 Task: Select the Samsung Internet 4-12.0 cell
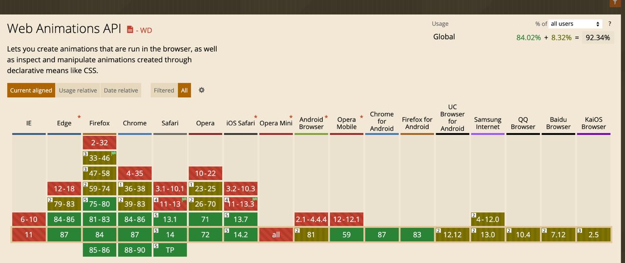(488, 219)
